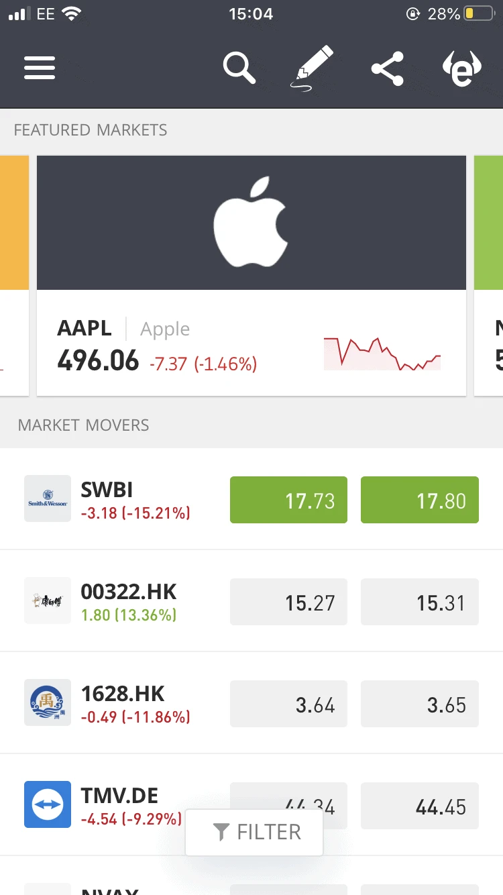
Task: Open the FILTER button
Action: [254, 833]
